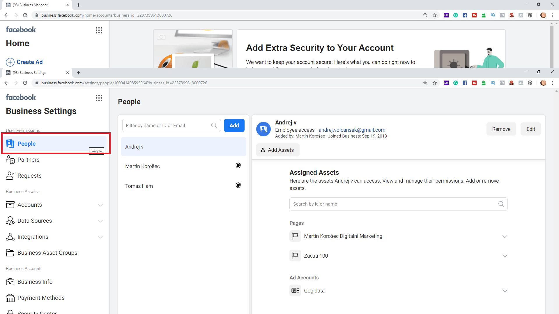The image size is (559, 314).
Task: Expand the Integrations section
Action: click(x=100, y=237)
